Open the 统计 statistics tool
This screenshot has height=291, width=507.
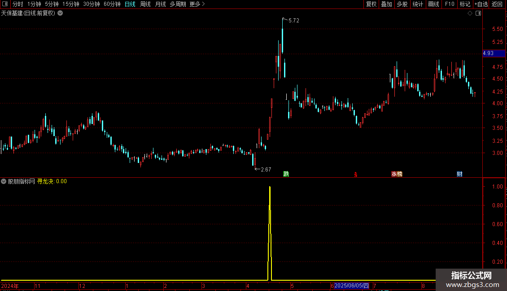(418, 4)
